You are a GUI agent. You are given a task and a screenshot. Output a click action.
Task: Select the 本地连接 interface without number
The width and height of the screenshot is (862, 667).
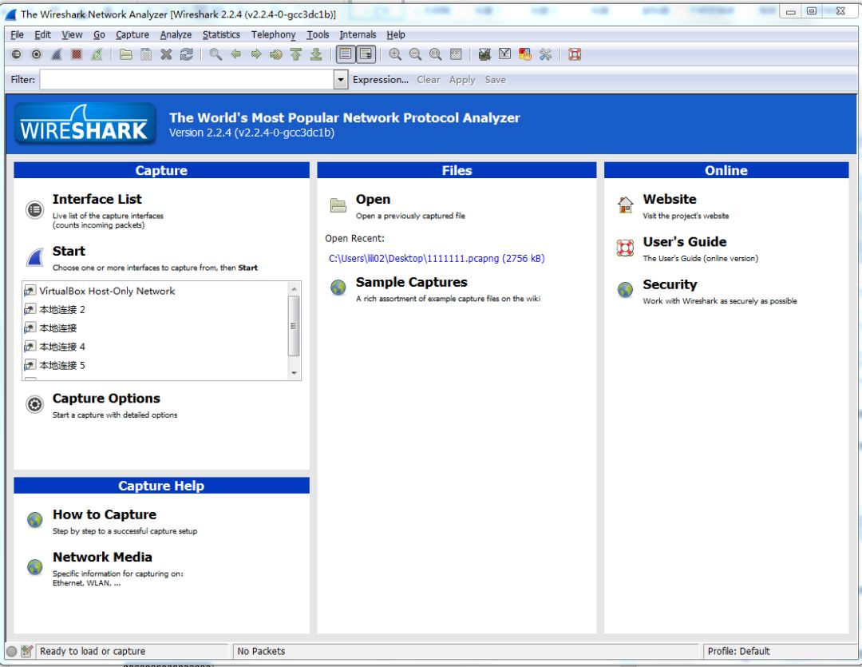57,328
